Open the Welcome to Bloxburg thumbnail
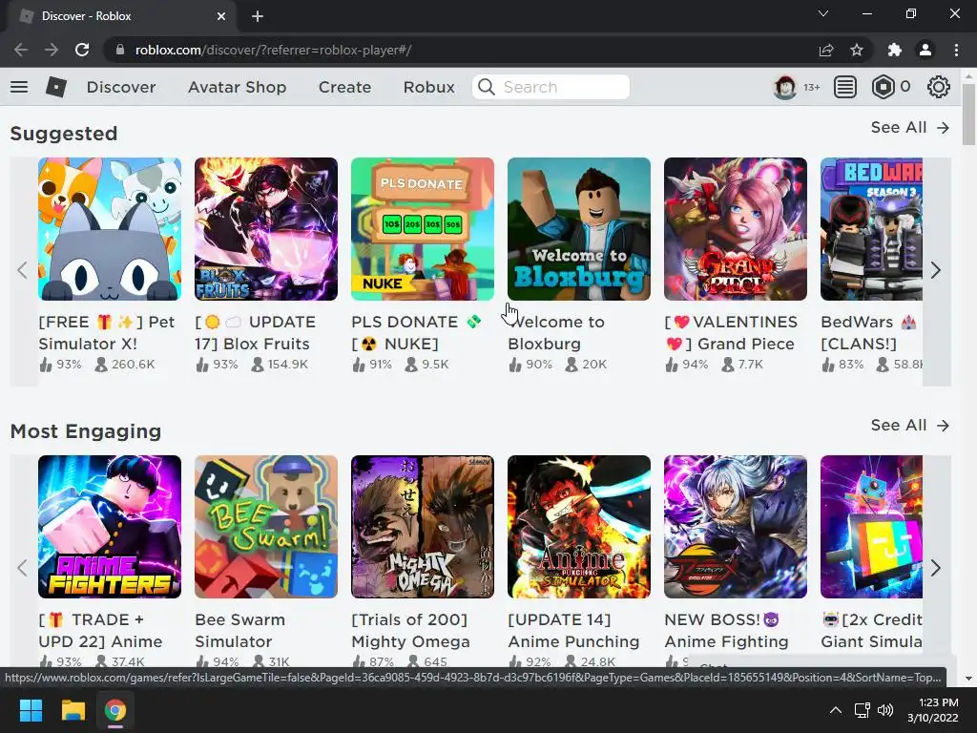Viewport: 977px width, 733px height. pos(579,229)
